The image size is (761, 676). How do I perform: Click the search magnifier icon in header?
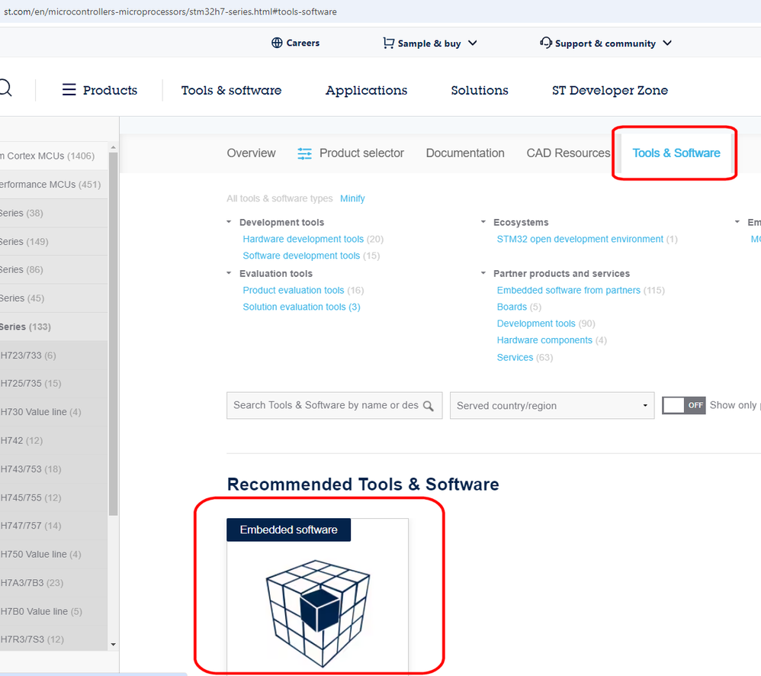tap(5, 89)
